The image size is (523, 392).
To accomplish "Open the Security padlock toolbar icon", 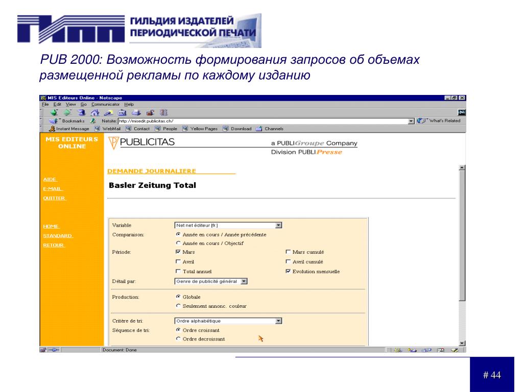I will tap(150, 113).
